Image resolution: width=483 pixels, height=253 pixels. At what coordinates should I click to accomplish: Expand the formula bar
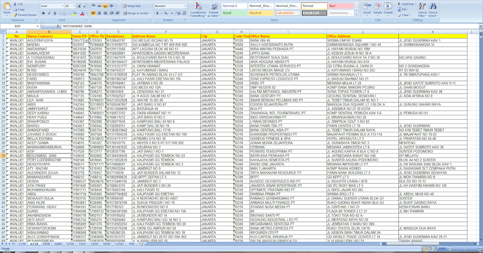[x=480, y=26]
